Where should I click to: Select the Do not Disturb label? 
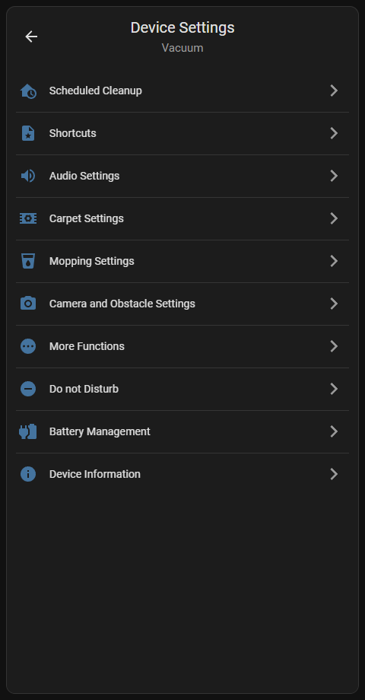point(84,389)
